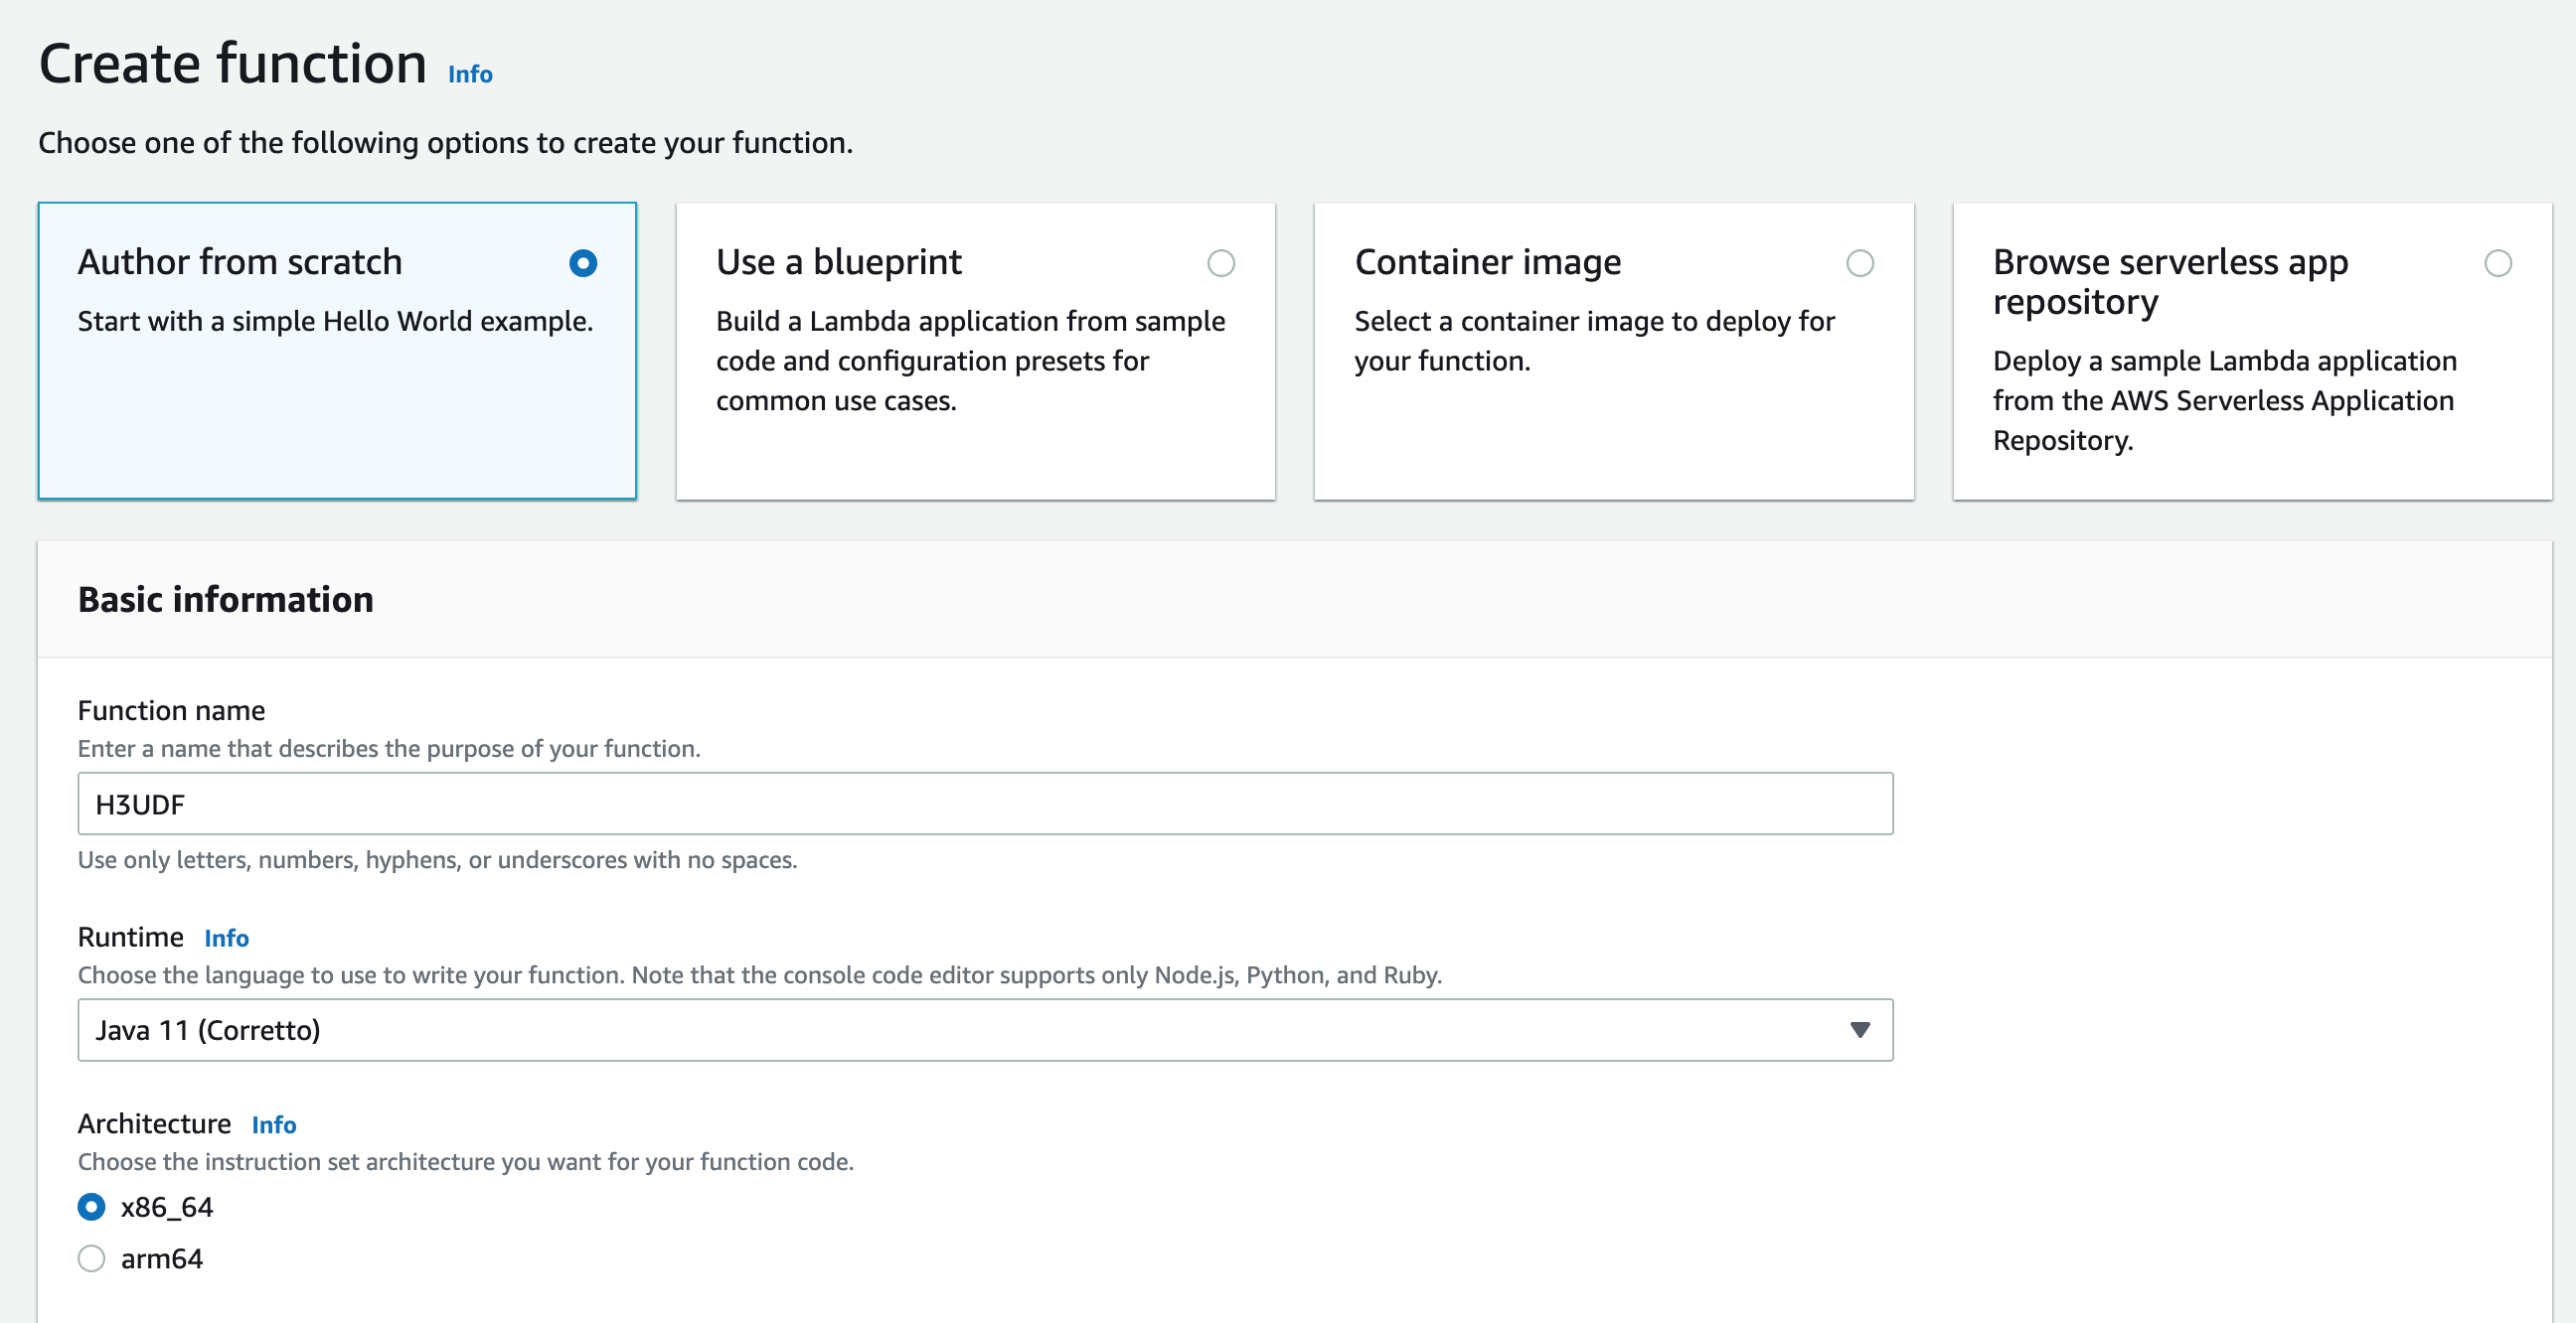This screenshot has height=1323, width=2576.
Task: Select the Container image radio button
Action: pyautogui.click(x=1859, y=263)
